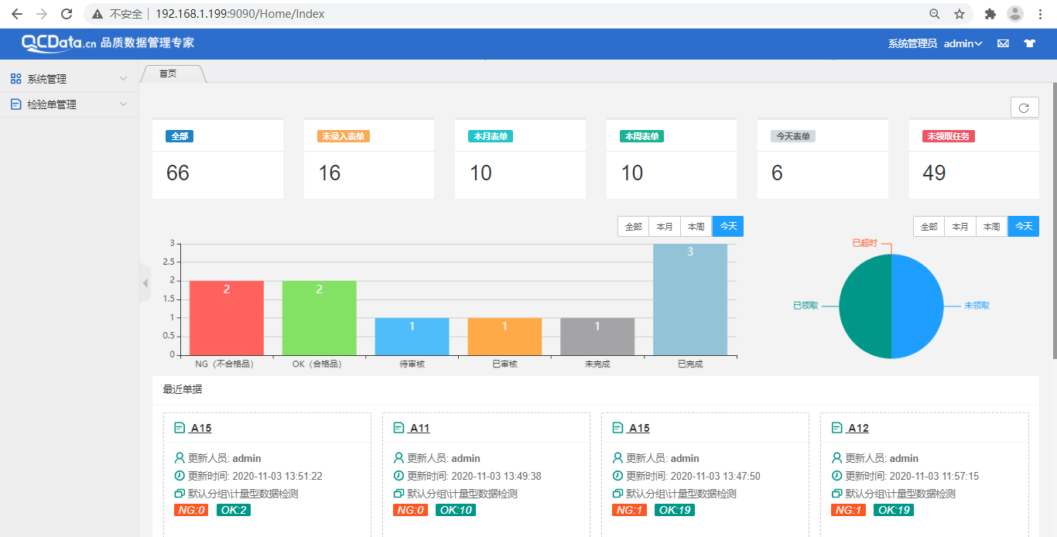This screenshot has height=537, width=1057.
Task: Click the dashboard refresh icon button
Action: coord(1024,108)
